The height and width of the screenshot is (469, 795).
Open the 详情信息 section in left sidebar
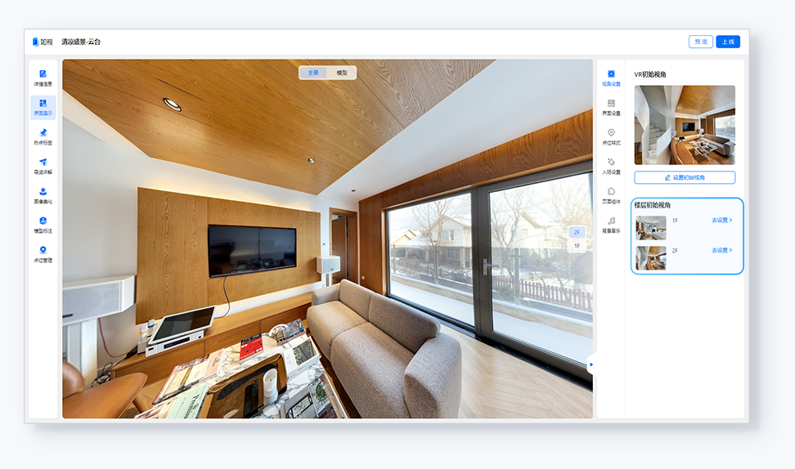[43, 78]
